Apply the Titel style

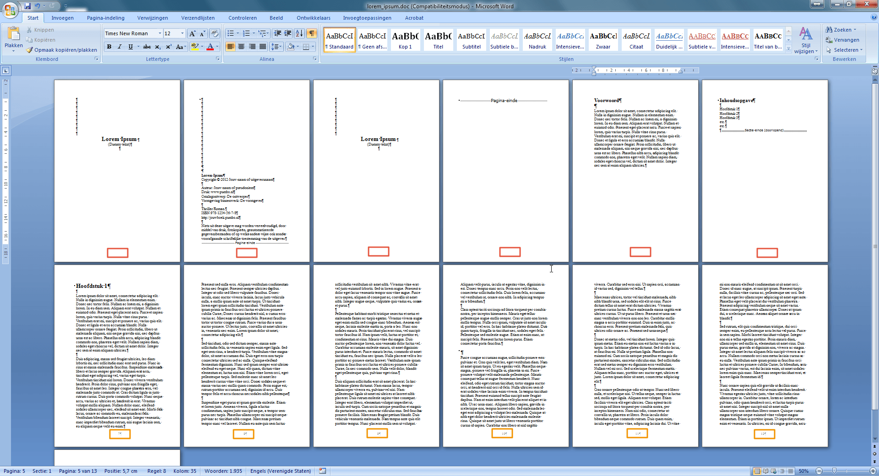pos(438,40)
